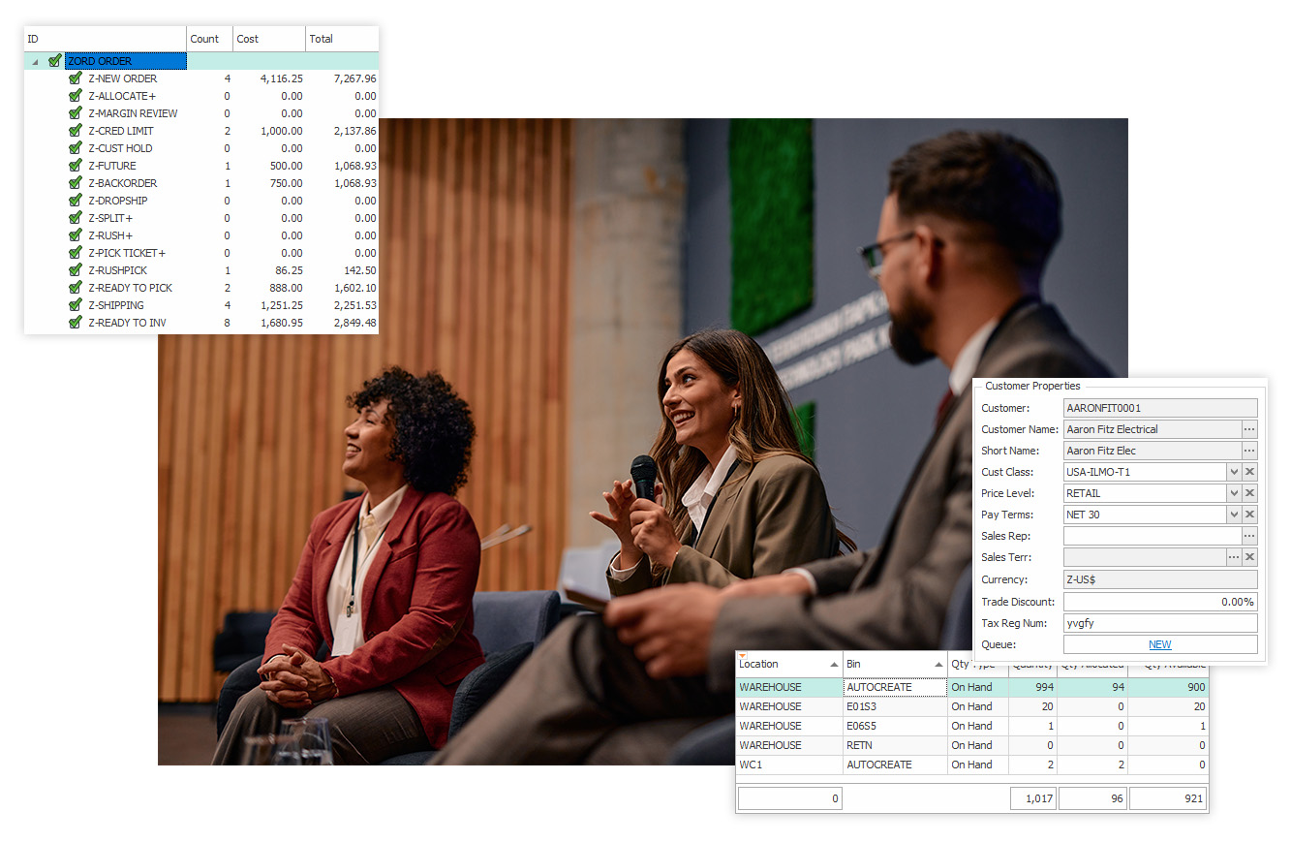Clear the Sales Terr field with X
This screenshot has height=843, width=1291.
[1249, 557]
